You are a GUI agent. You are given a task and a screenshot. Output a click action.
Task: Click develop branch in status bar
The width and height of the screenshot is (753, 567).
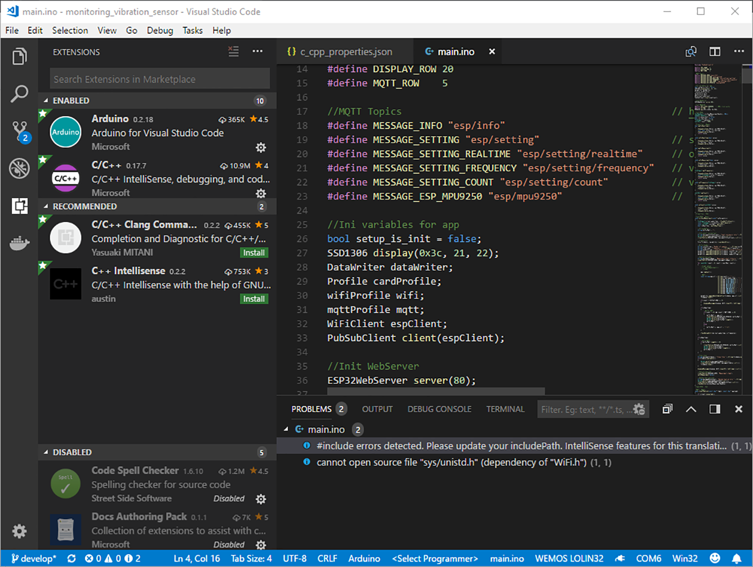(x=34, y=558)
